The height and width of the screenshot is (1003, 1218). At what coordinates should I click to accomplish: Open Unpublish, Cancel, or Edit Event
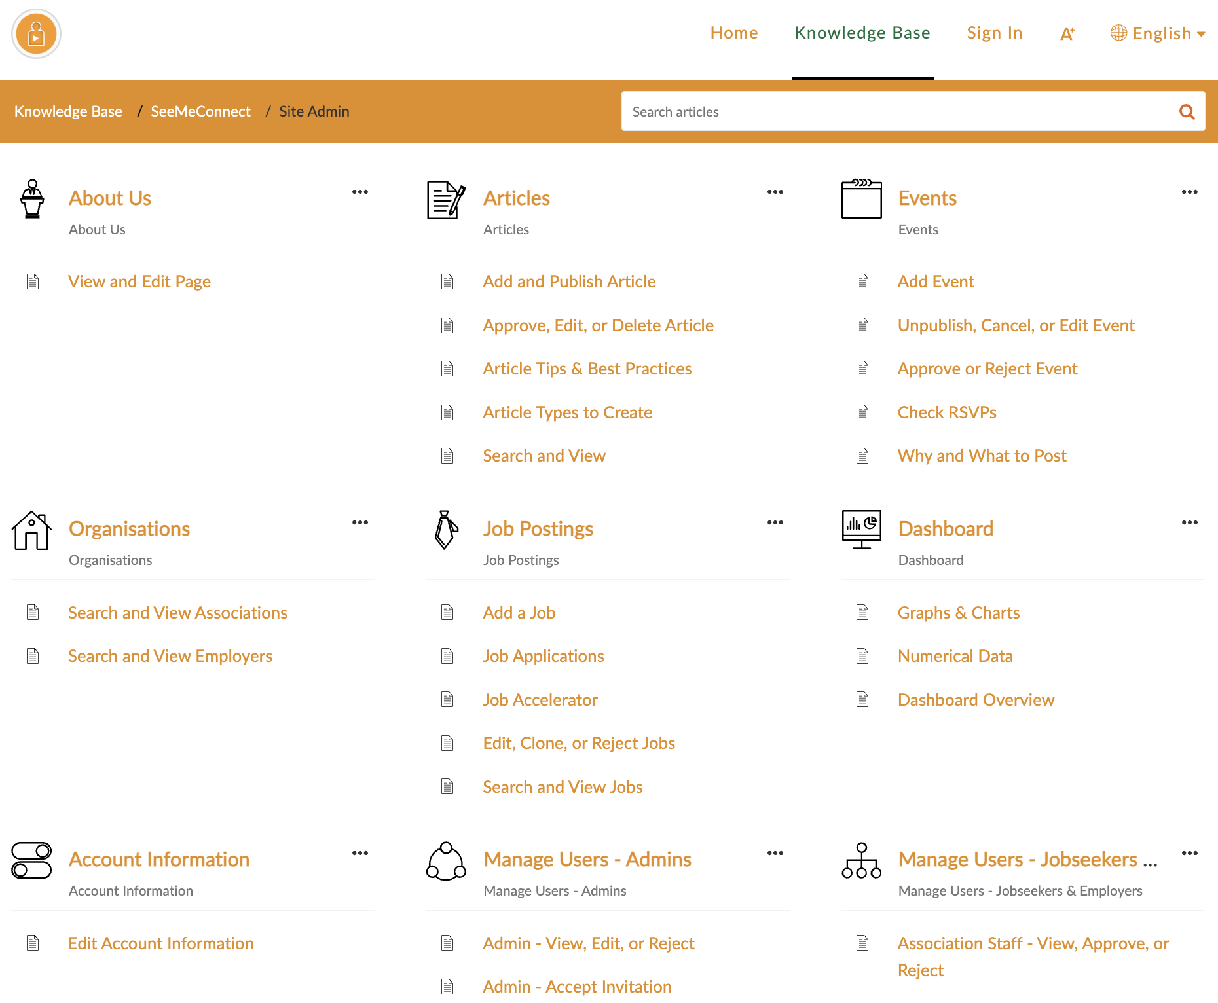pos(1016,325)
